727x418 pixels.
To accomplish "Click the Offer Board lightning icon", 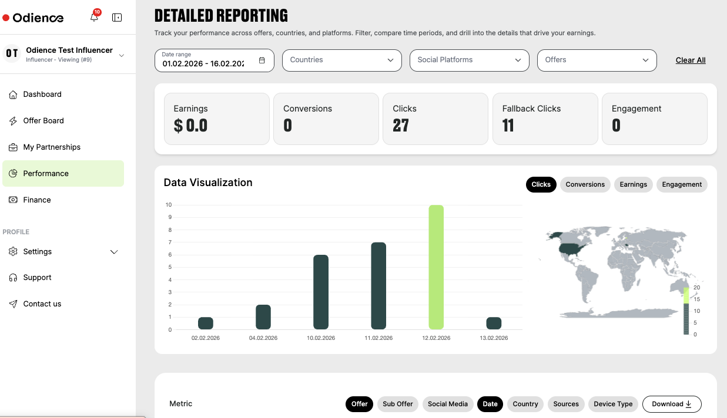I will point(13,120).
